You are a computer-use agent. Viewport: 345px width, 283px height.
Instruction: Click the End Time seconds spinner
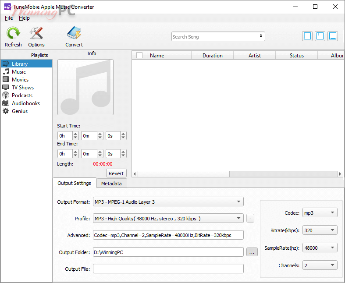[x=116, y=154]
